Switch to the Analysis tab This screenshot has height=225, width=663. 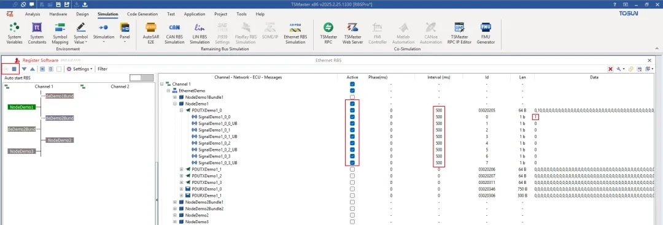[x=33, y=14]
